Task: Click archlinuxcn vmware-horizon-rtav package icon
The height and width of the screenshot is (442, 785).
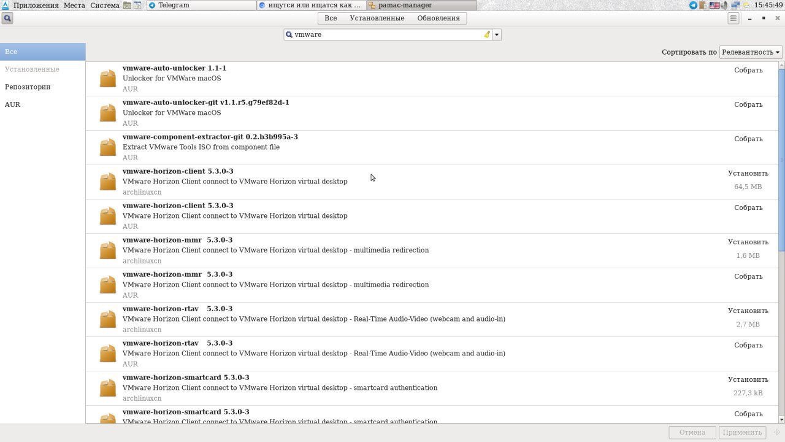Action: click(108, 319)
